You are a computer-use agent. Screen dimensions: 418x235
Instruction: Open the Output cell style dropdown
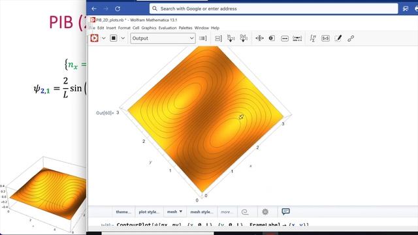[x=163, y=38]
